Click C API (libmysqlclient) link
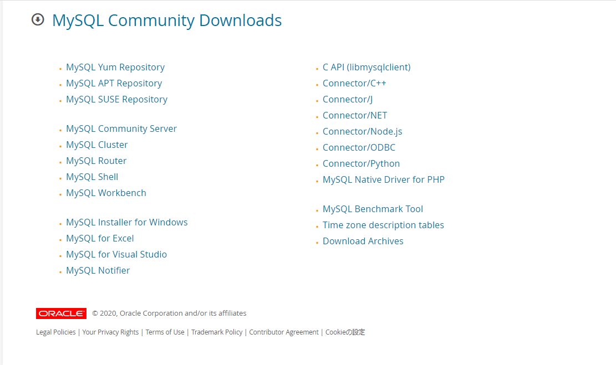 coord(366,67)
